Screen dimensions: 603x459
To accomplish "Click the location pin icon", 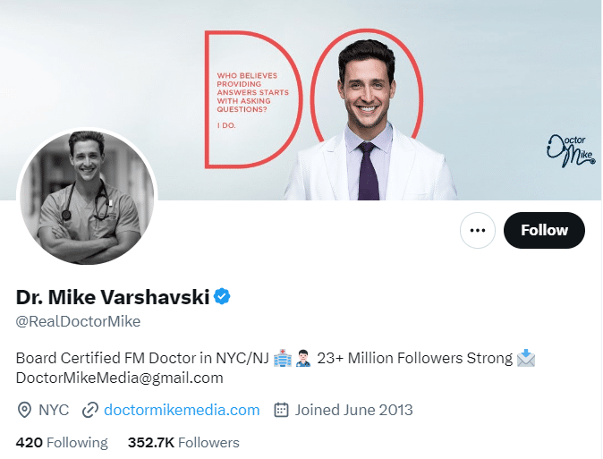I will click(24, 411).
